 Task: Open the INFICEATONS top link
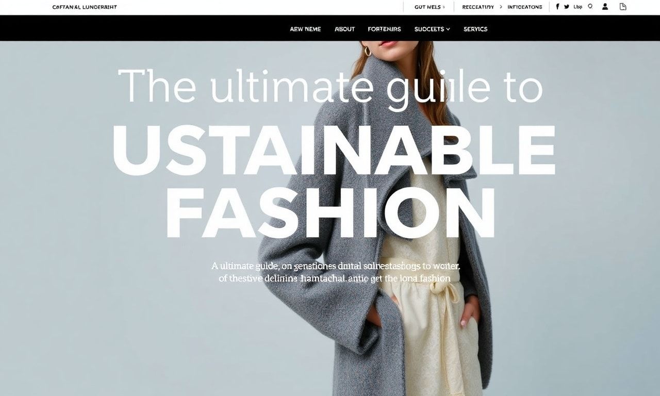click(x=524, y=7)
